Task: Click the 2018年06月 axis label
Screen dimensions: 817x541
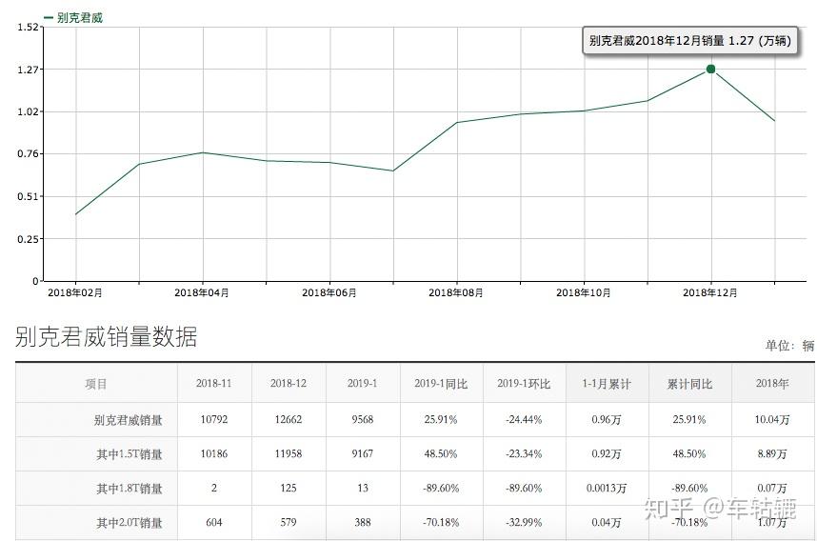Action: click(329, 293)
